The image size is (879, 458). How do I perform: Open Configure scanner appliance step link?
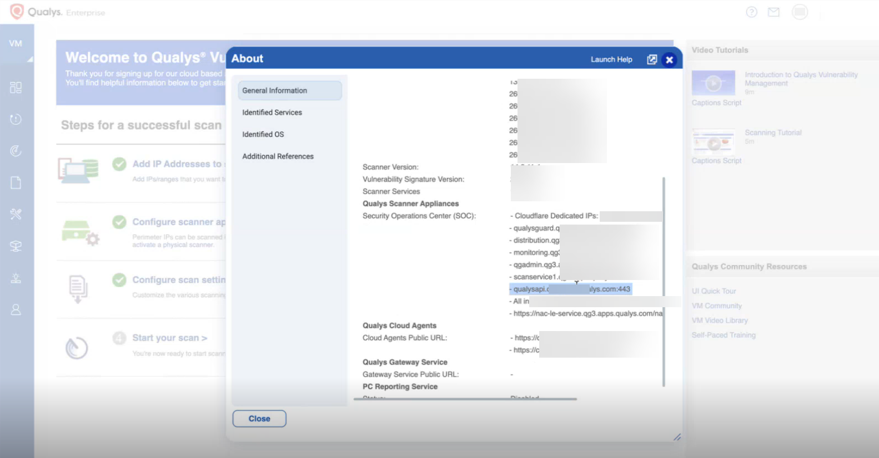(179, 222)
